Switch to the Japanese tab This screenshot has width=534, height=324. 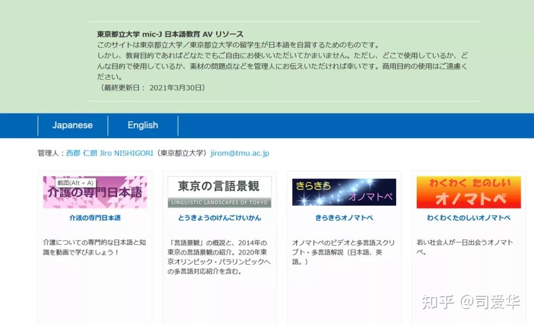[72, 125]
